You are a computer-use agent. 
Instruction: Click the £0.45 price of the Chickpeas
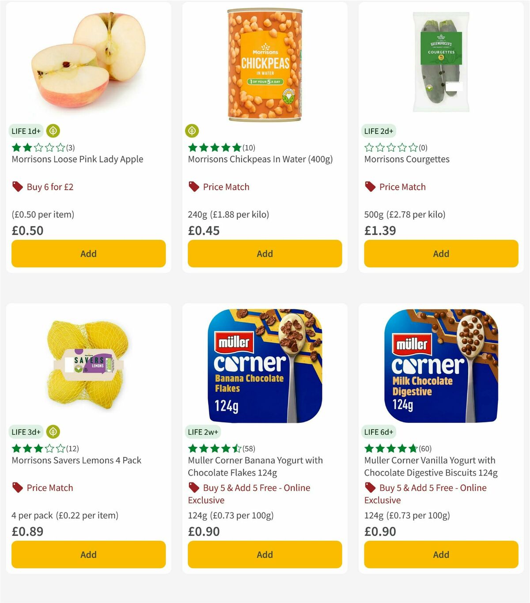pos(199,230)
